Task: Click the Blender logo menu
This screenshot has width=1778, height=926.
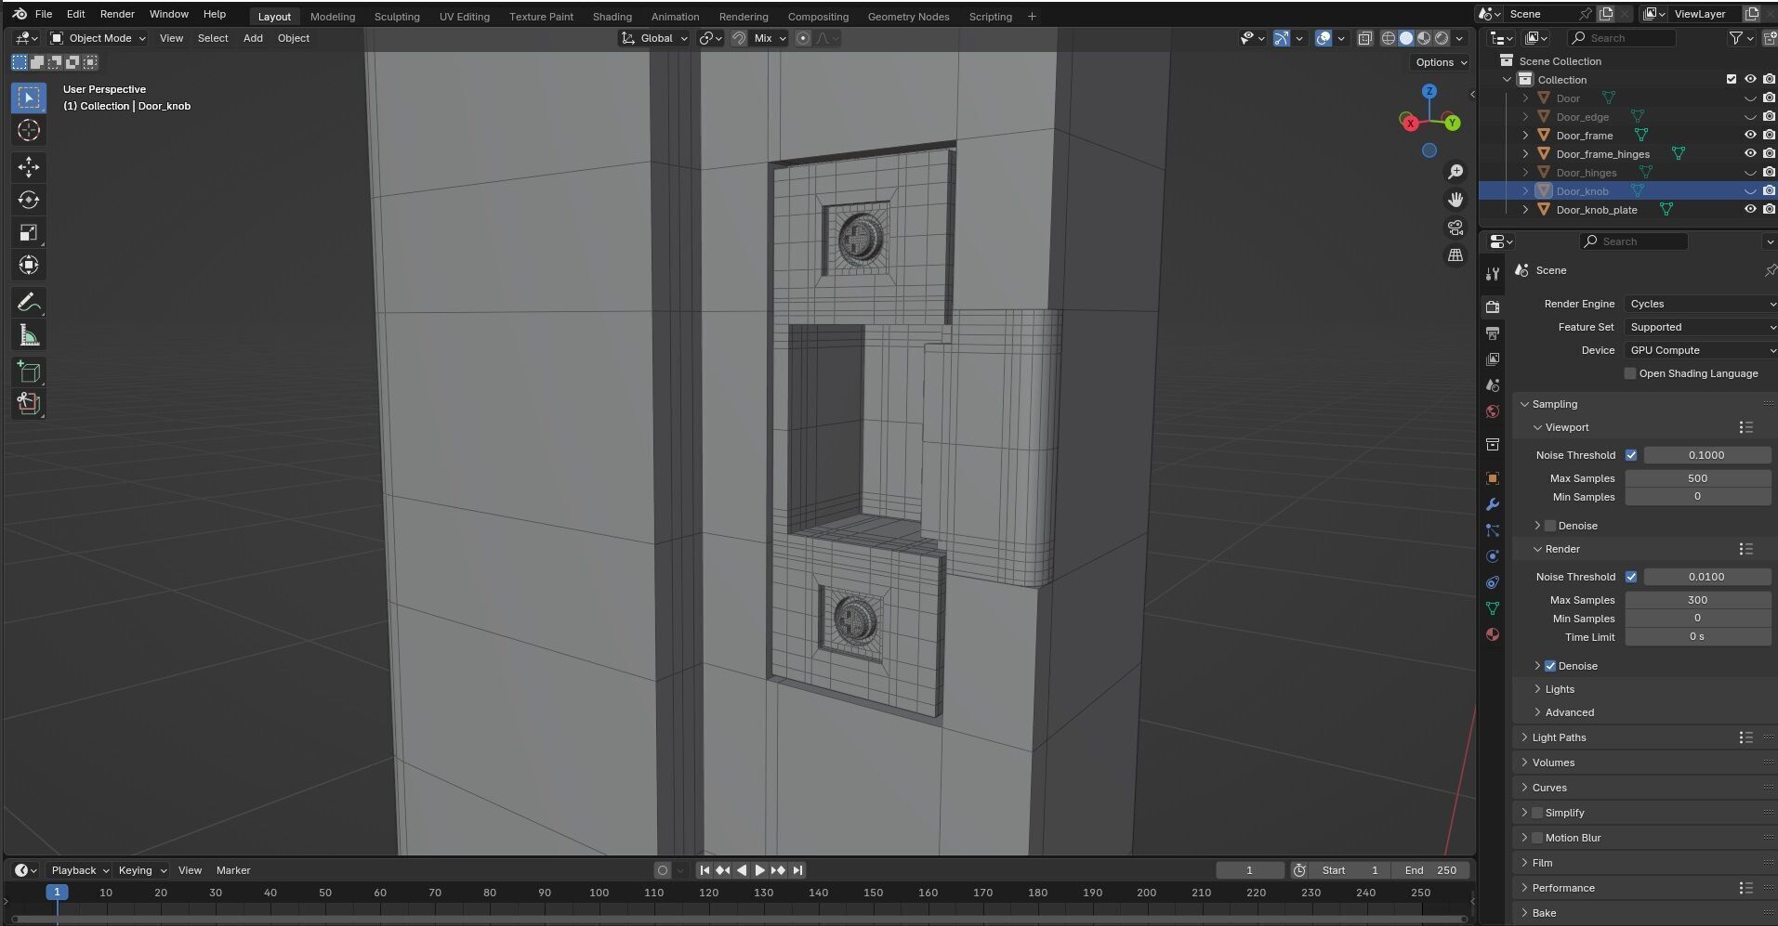Action: (x=20, y=14)
